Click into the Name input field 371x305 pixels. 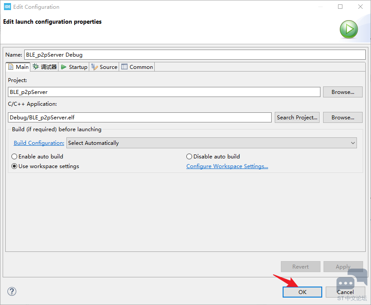coord(195,55)
